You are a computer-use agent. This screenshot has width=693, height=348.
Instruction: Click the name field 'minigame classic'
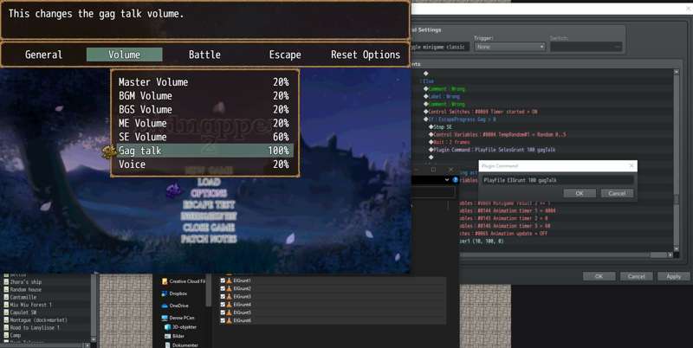coord(439,47)
